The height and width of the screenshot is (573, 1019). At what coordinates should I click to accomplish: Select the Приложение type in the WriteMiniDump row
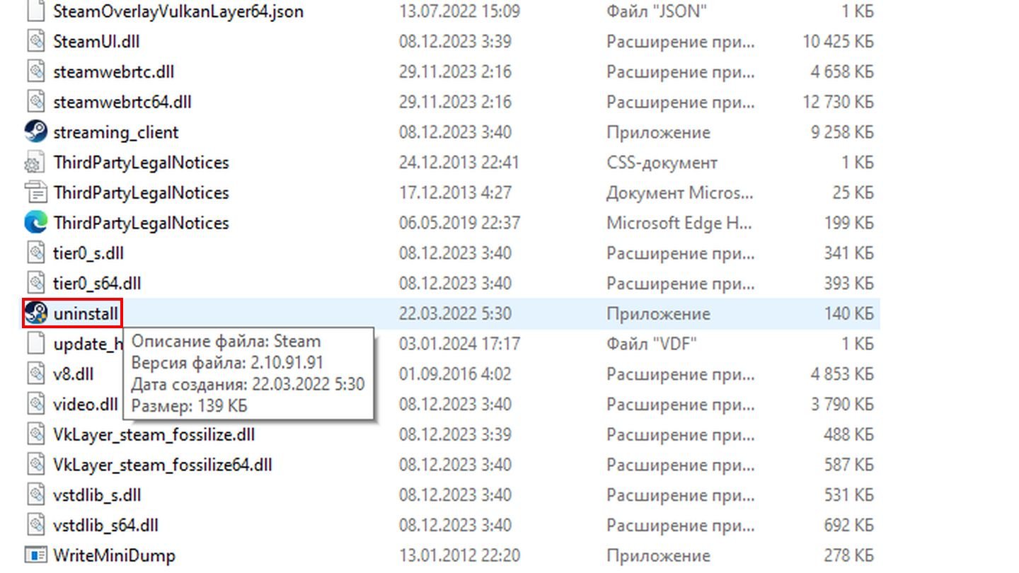(658, 555)
